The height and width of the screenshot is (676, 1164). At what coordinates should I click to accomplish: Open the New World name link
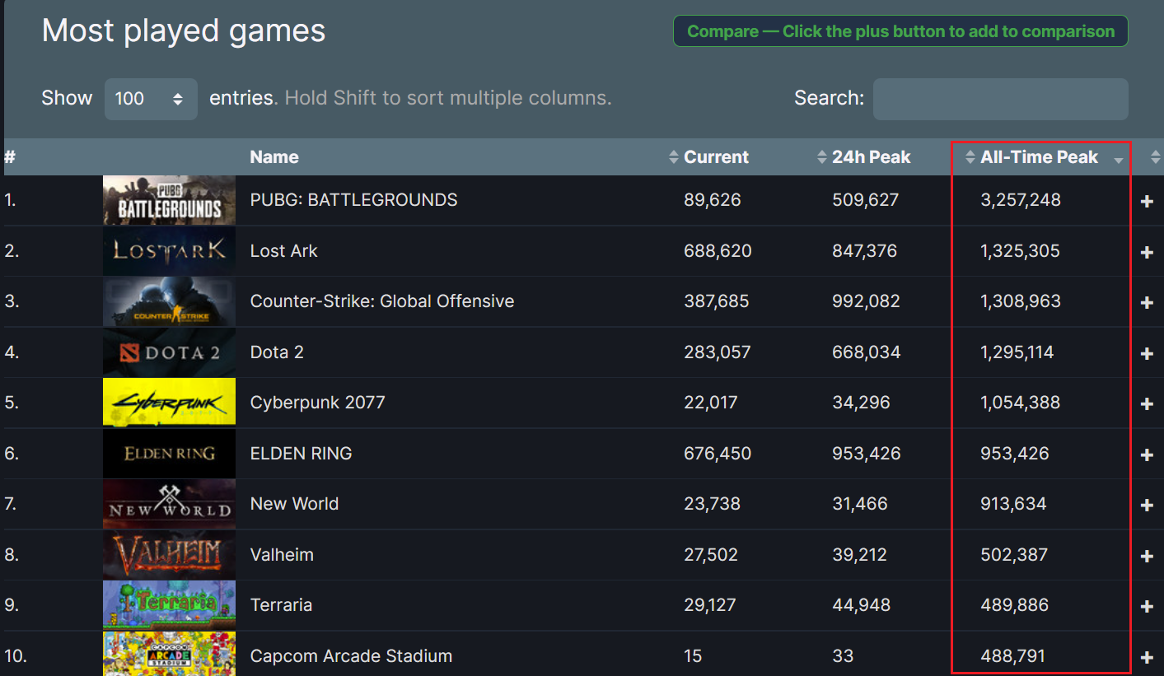[294, 504]
